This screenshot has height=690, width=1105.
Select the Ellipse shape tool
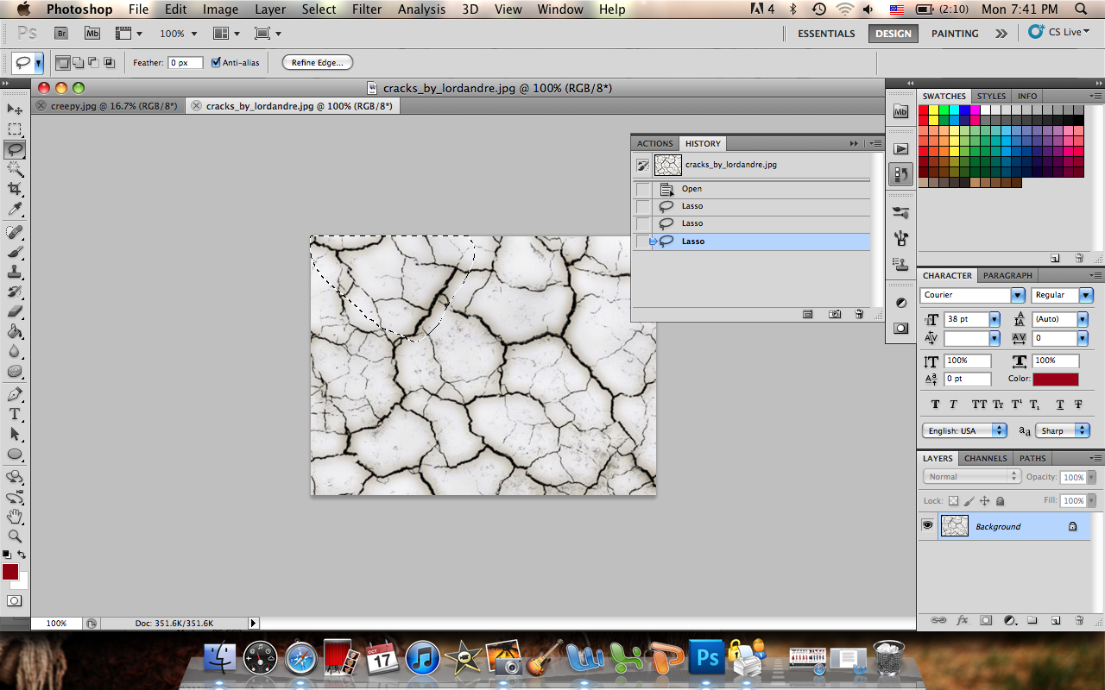point(15,454)
